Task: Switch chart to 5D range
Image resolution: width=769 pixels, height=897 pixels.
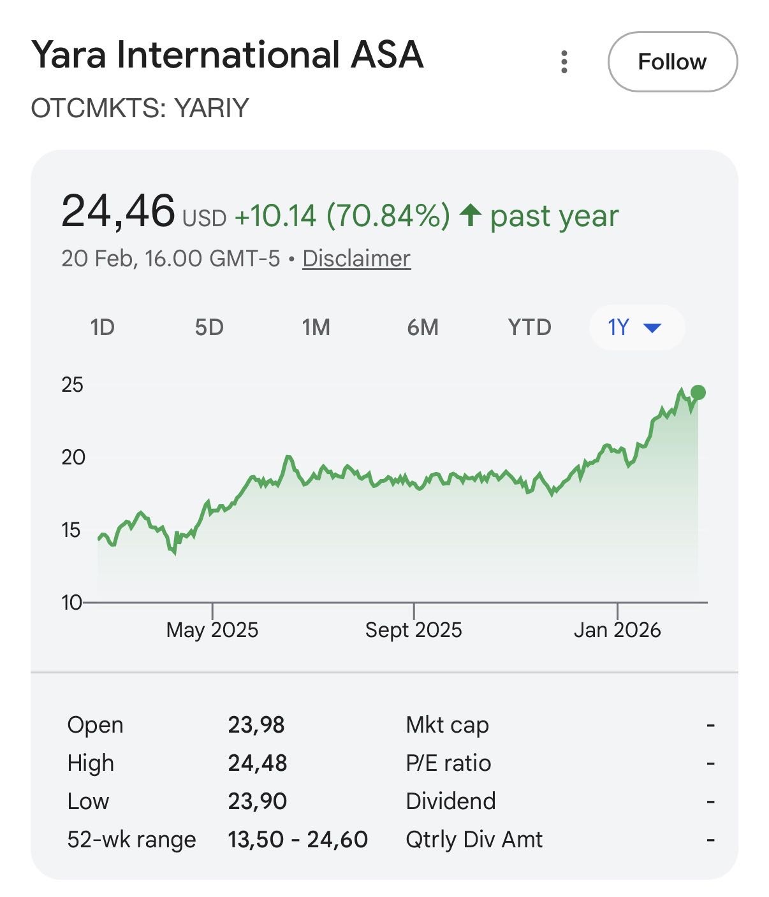Action: [x=209, y=327]
